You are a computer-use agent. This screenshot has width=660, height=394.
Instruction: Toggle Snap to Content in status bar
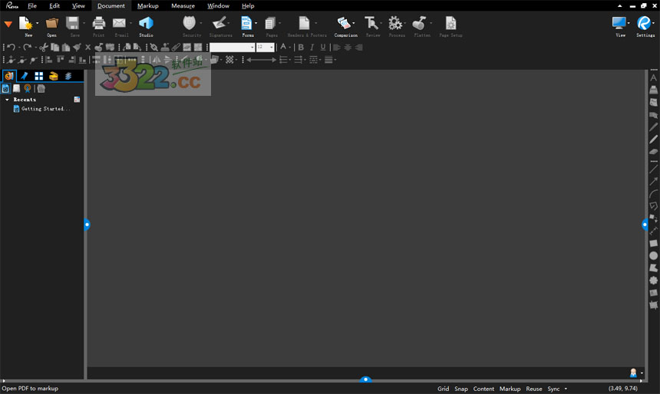[483, 389]
